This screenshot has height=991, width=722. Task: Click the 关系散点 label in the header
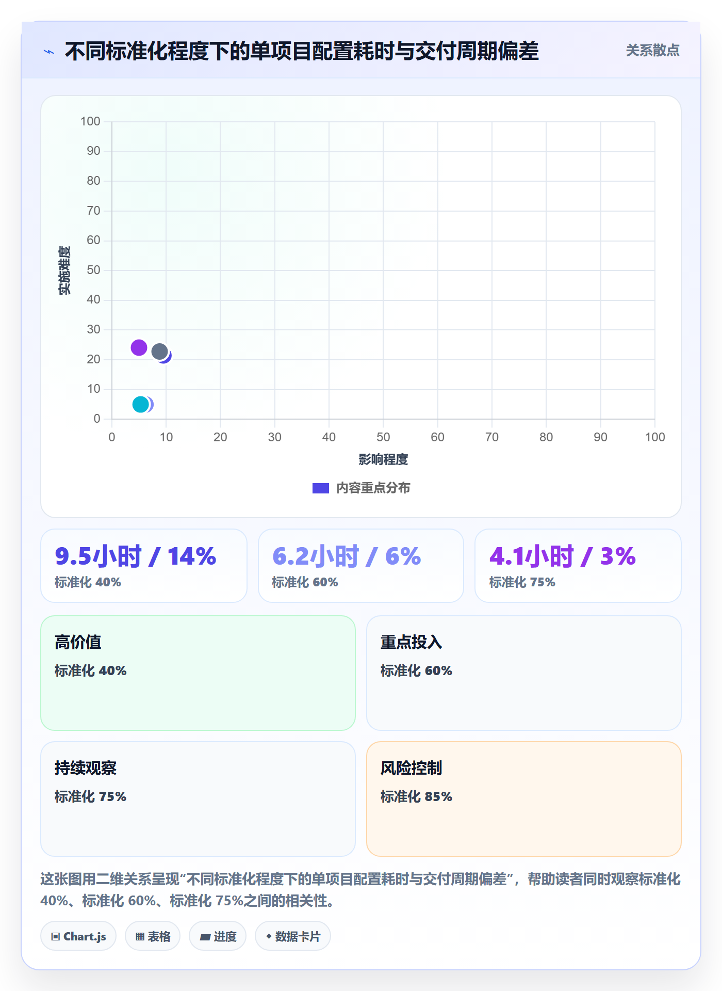(x=652, y=51)
